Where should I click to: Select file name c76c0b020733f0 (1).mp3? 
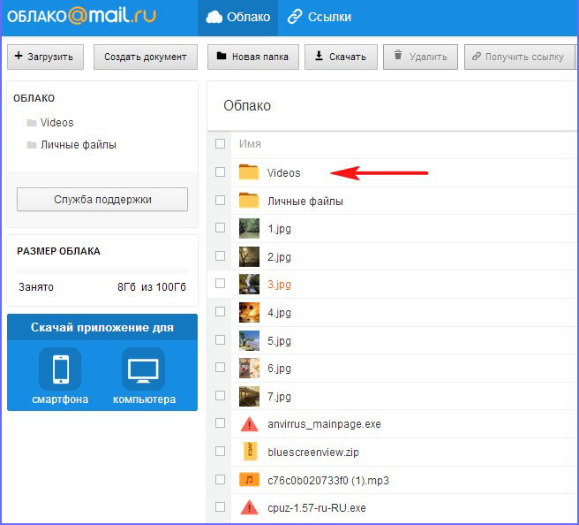point(328,480)
